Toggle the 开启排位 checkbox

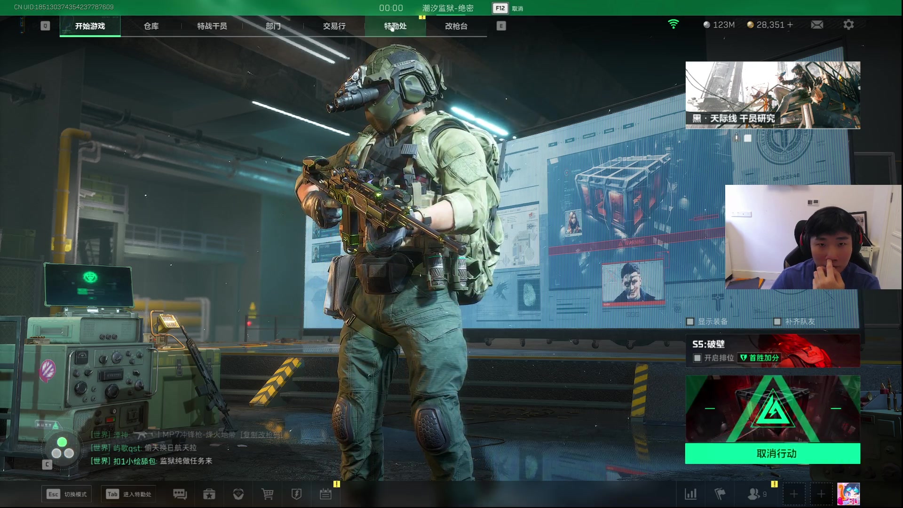[x=697, y=358]
